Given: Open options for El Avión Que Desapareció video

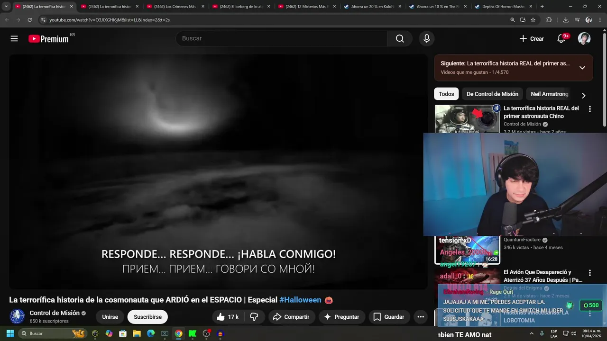Looking at the screenshot, I should click(590, 273).
